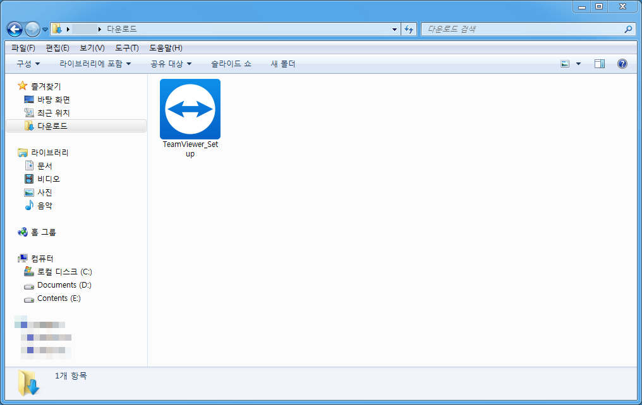Minimize the Explorer window
The width and height of the screenshot is (642, 405).
[582, 6]
